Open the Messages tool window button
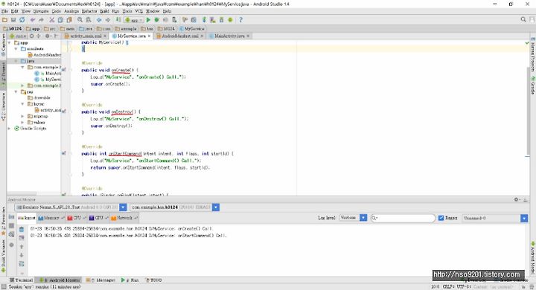Screen dimensions: 536x290 point(100,280)
